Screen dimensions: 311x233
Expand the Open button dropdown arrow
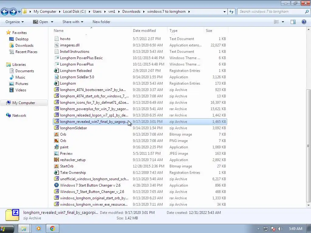coord(52,22)
